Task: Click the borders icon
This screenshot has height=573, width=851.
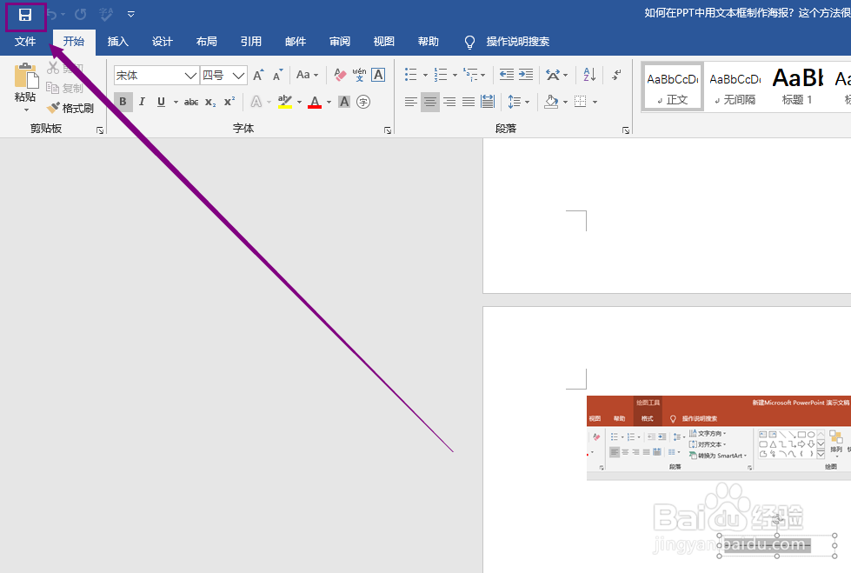Action: coord(580,102)
